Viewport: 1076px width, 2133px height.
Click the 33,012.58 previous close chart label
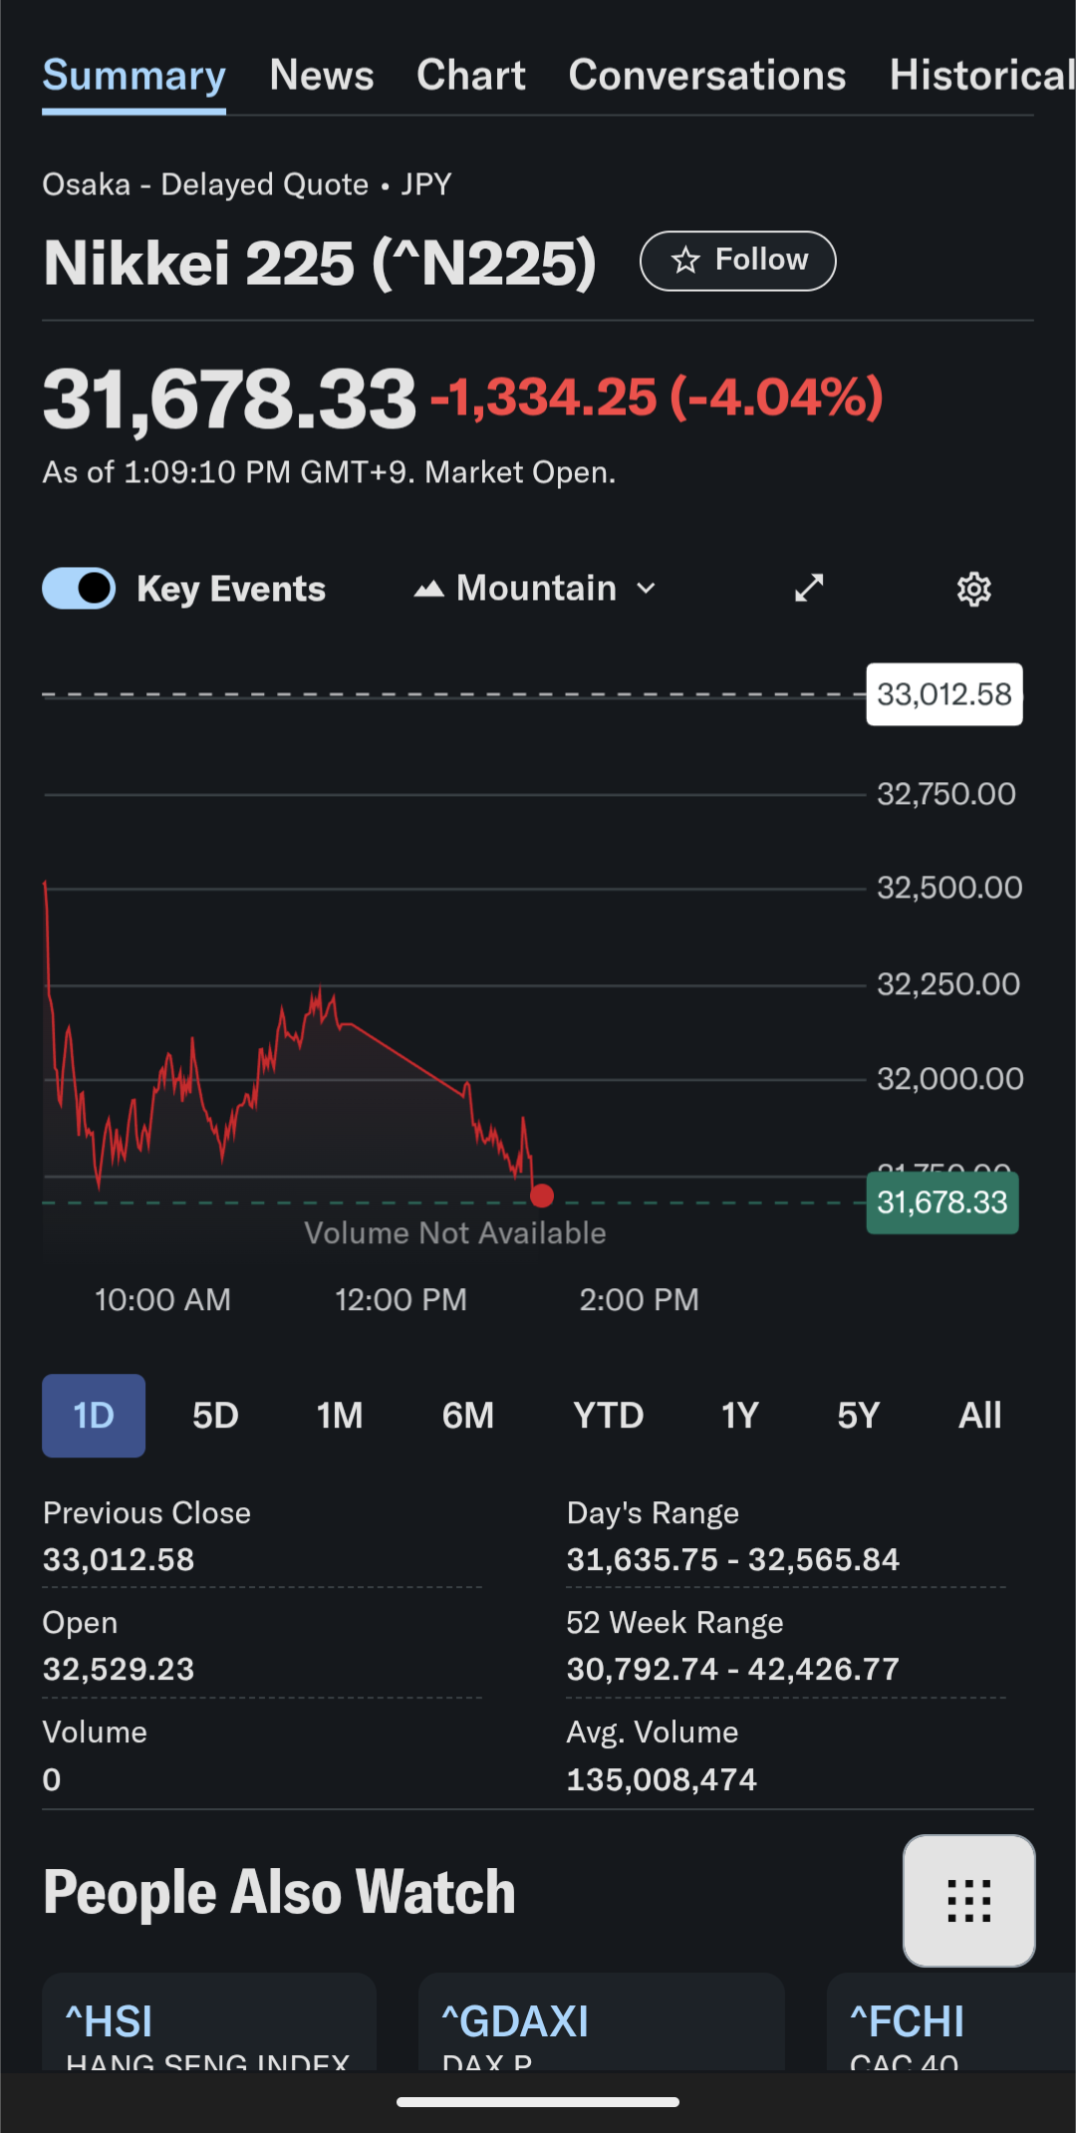(x=944, y=694)
